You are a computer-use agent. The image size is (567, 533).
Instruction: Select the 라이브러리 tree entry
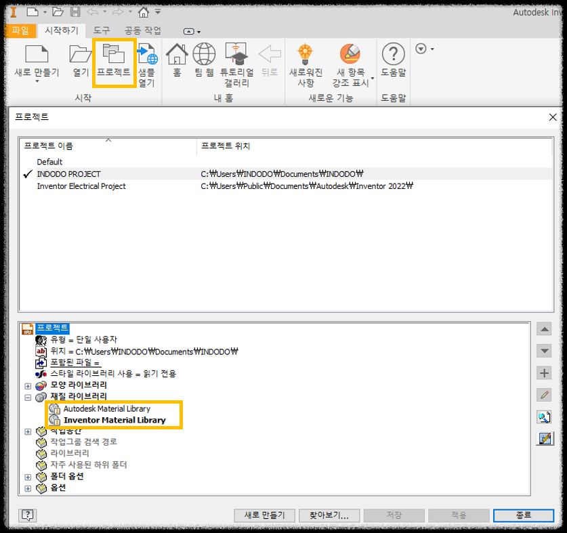click(70, 453)
